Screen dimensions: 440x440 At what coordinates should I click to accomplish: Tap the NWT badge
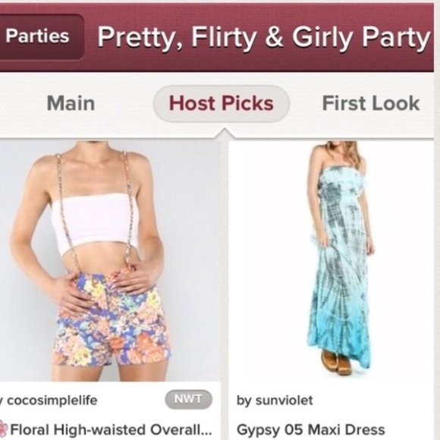(x=188, y=399)
